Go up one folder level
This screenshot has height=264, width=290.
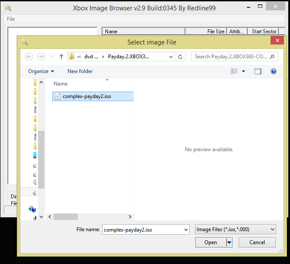pyautogui.click(x=61, y=57)
